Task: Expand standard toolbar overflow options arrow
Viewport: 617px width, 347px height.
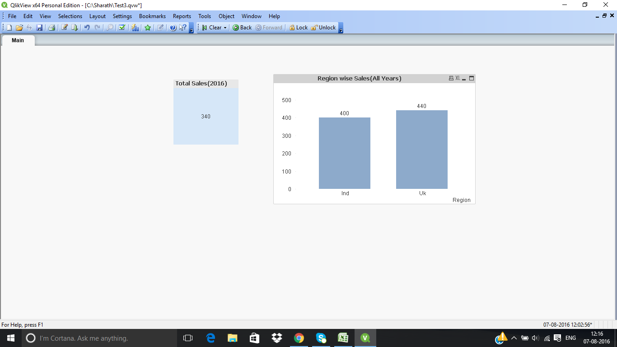Action: point(191,28)
